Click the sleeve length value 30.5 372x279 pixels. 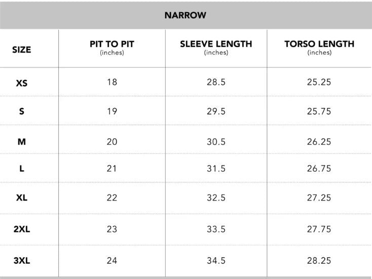pos(216,142)
